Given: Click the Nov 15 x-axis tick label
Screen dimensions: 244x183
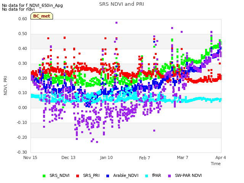Looking at the screenshot, I should click(30, 157).
